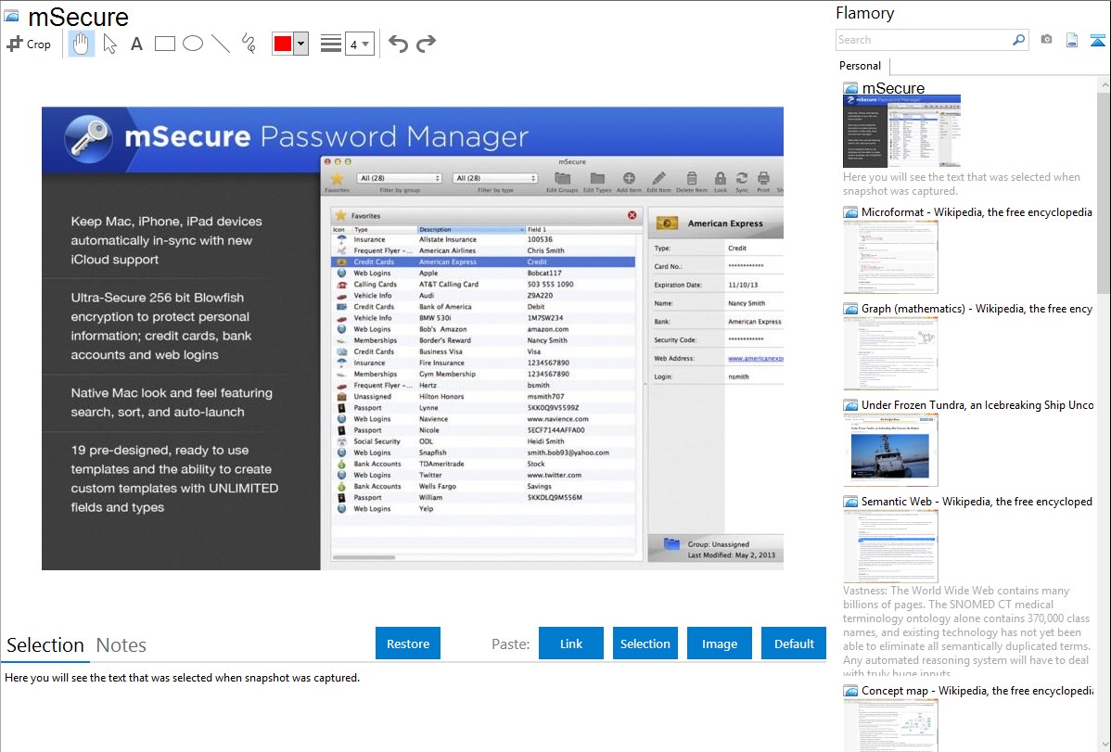Click 'Semantic Web - Wikipedia' title

click(977, 501)
